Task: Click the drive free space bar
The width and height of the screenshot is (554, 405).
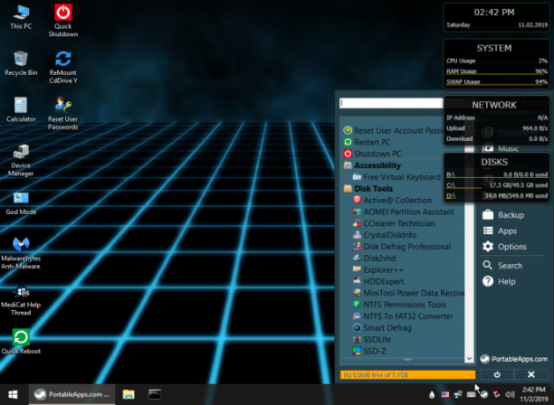Action: [407, 374]
